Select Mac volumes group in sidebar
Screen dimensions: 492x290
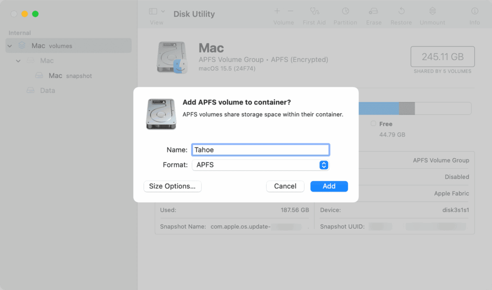coord(68,46)
